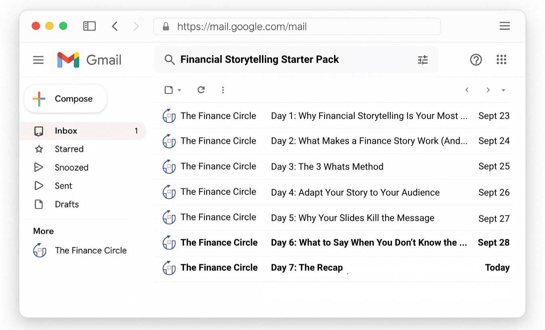Open the input tools dropdown arrow
The height and width of the screenshot is (330, 545).
click(503, 90)
